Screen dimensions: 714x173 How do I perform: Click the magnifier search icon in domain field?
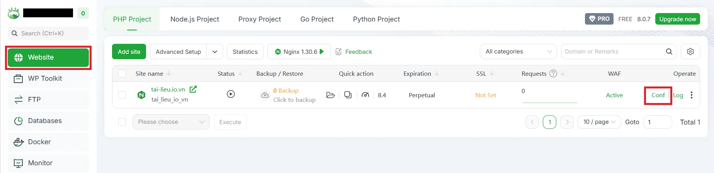click(x=669, y=52)
